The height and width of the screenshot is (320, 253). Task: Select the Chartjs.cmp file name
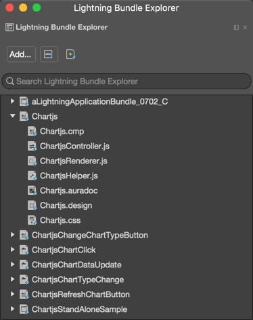(62, 132)
